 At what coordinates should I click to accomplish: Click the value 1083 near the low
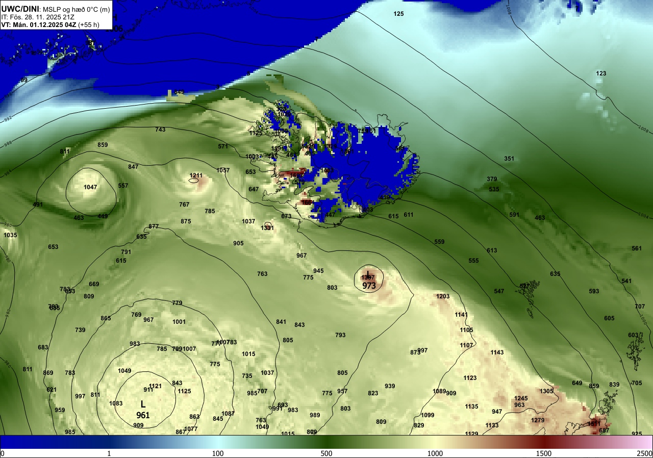click(116, 403)
